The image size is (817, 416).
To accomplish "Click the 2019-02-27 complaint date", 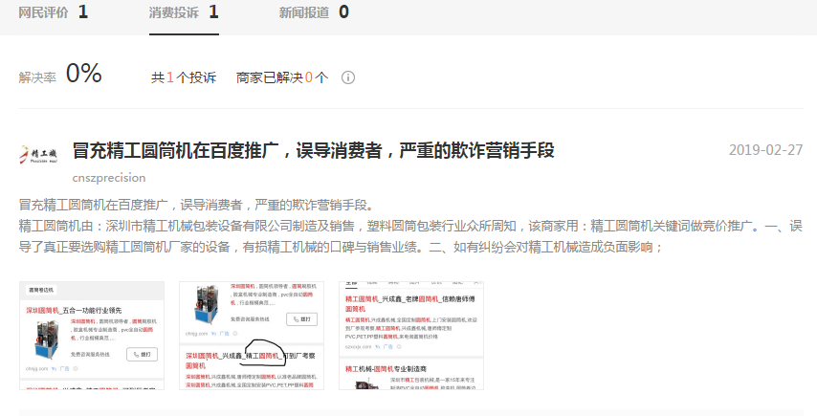I will pyautogui.click(x=765, y=150).
